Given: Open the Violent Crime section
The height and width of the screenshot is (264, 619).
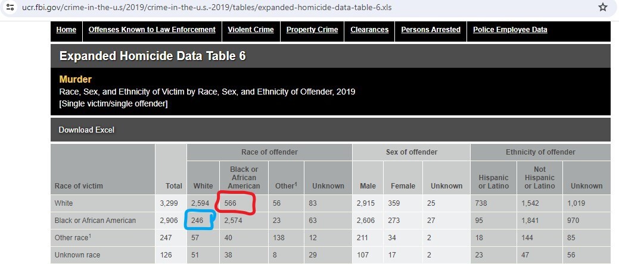Looking at the screenshot, I should click(x=251, y=30).
